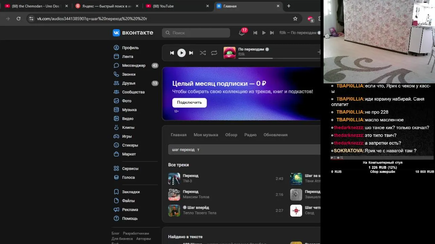Screen dimensions: 435x244
Task: Click По переходам album cover
Action: [229, 53]
